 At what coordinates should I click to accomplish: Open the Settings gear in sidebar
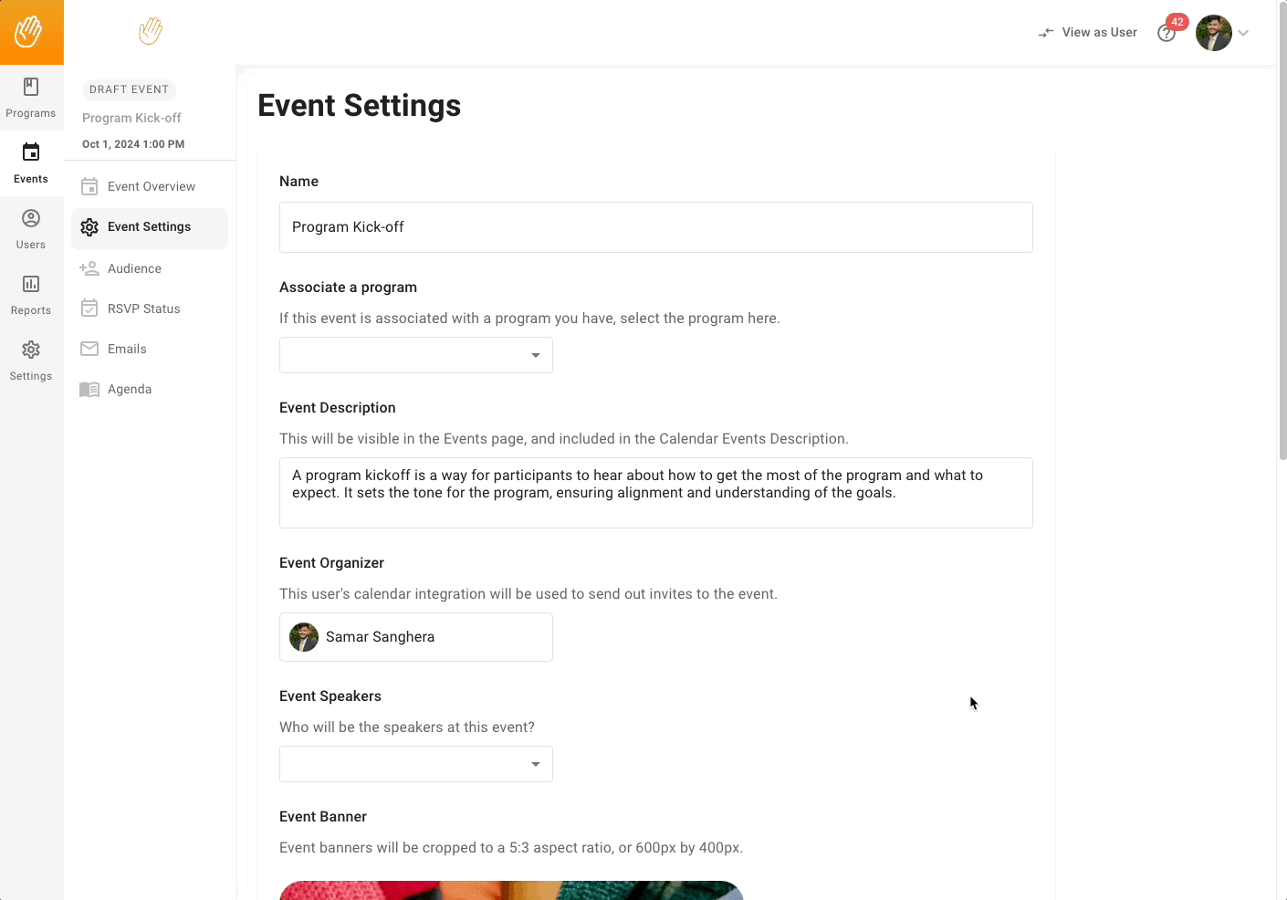[31, 350]
